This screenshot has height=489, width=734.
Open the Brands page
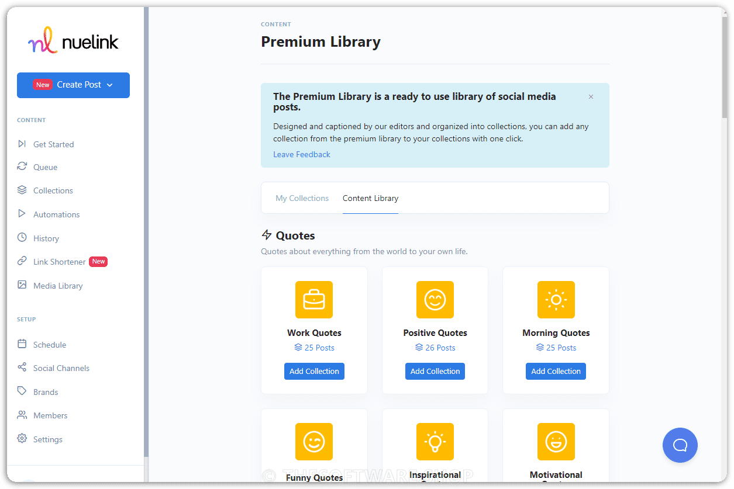46,392
